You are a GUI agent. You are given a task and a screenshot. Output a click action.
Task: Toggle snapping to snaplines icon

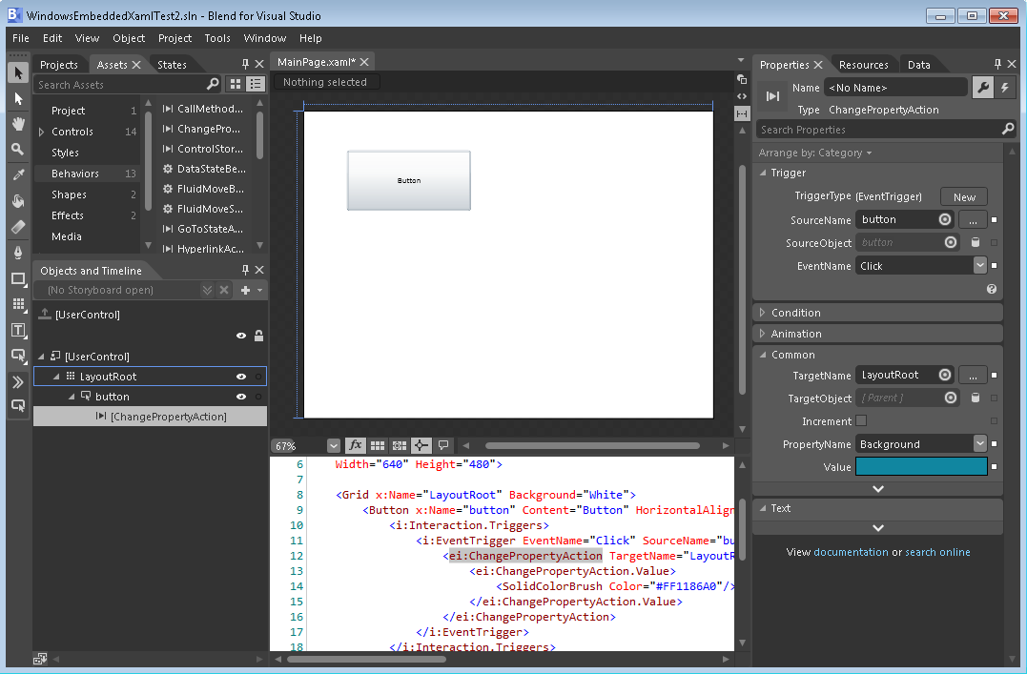pyautogui.click(x=421, y=445)
